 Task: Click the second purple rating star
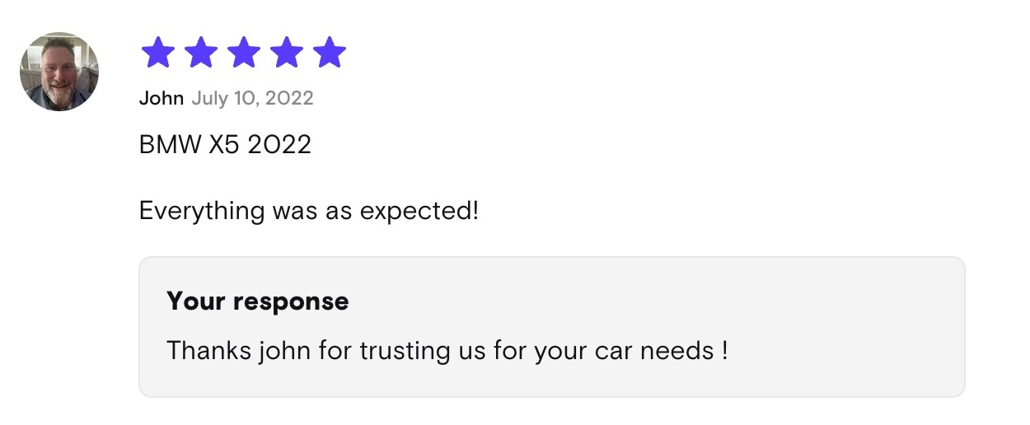click(x=201, y=52)
